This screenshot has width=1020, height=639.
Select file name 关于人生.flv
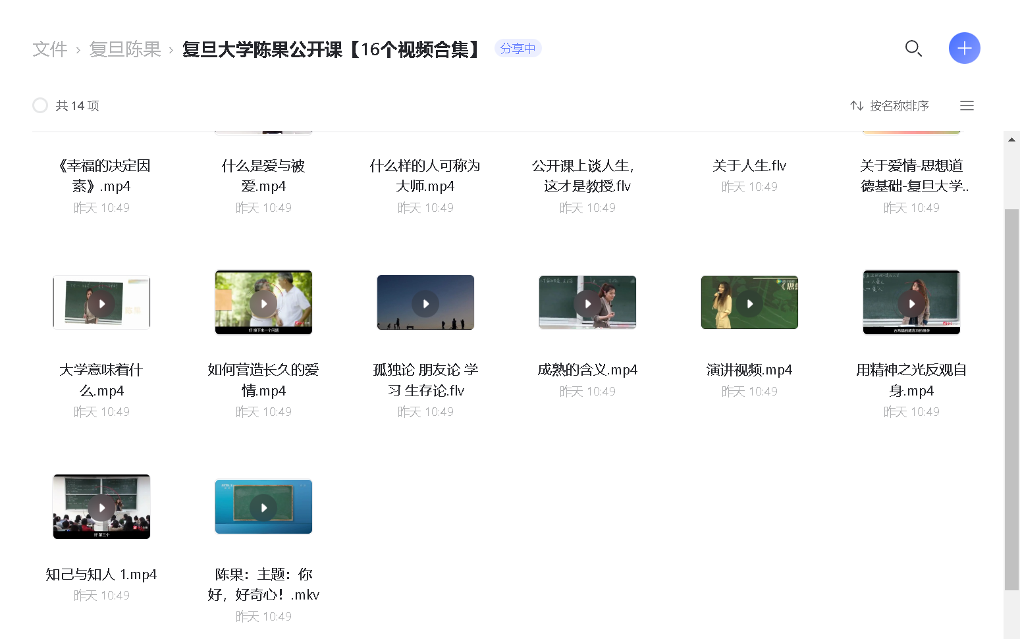click(749, 166)
